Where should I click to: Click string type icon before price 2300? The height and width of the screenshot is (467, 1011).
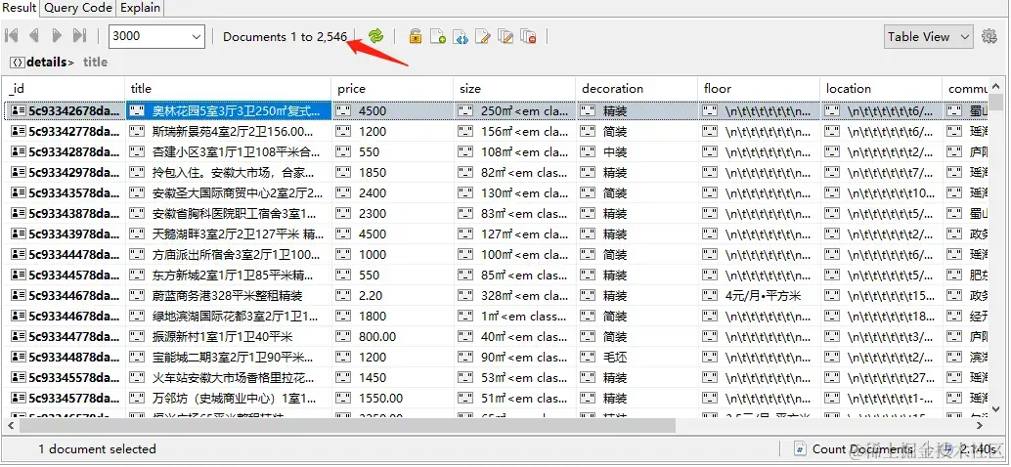click(343, 213)
